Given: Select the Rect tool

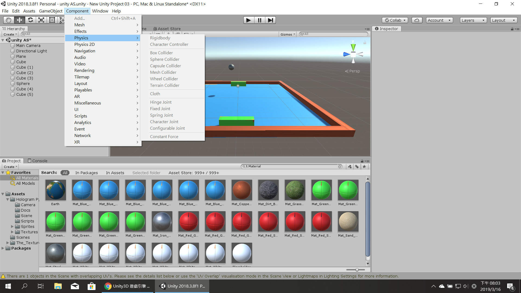Looking at the screenshot, I should click(52, 20).
